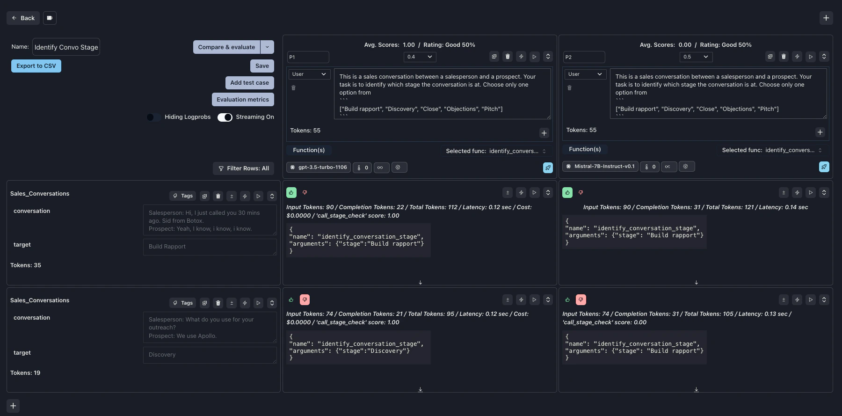Run the P1 prompt with play icon
The height and width of the screenshot is (416, 842).
[534, 57]
